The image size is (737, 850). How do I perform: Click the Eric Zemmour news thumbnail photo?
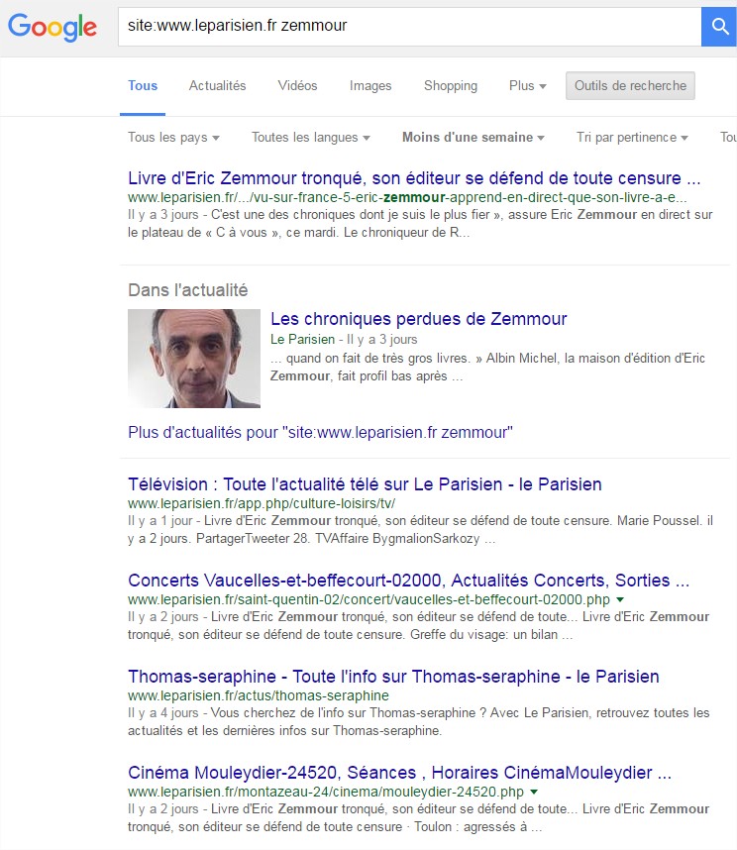click(194, 359)
